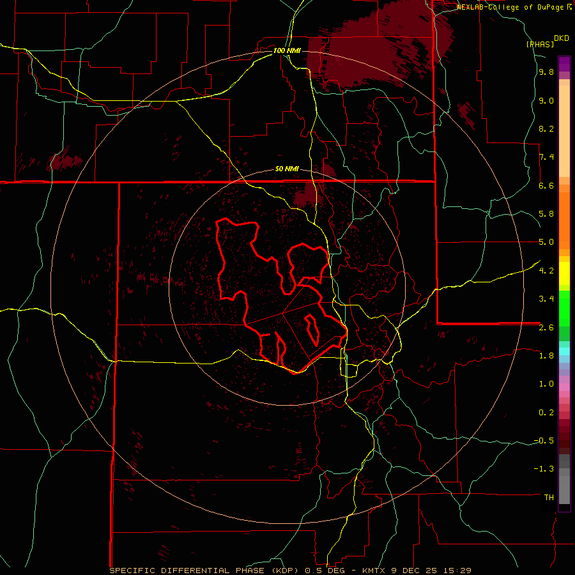575x575 pixels.
Task: Click the 100 NMI range ring label
Action: (287, 50)
